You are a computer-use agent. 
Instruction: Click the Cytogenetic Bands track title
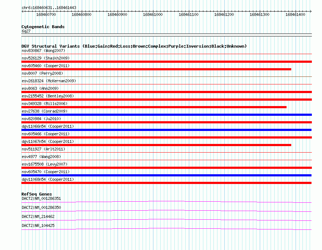coord(43,27)
